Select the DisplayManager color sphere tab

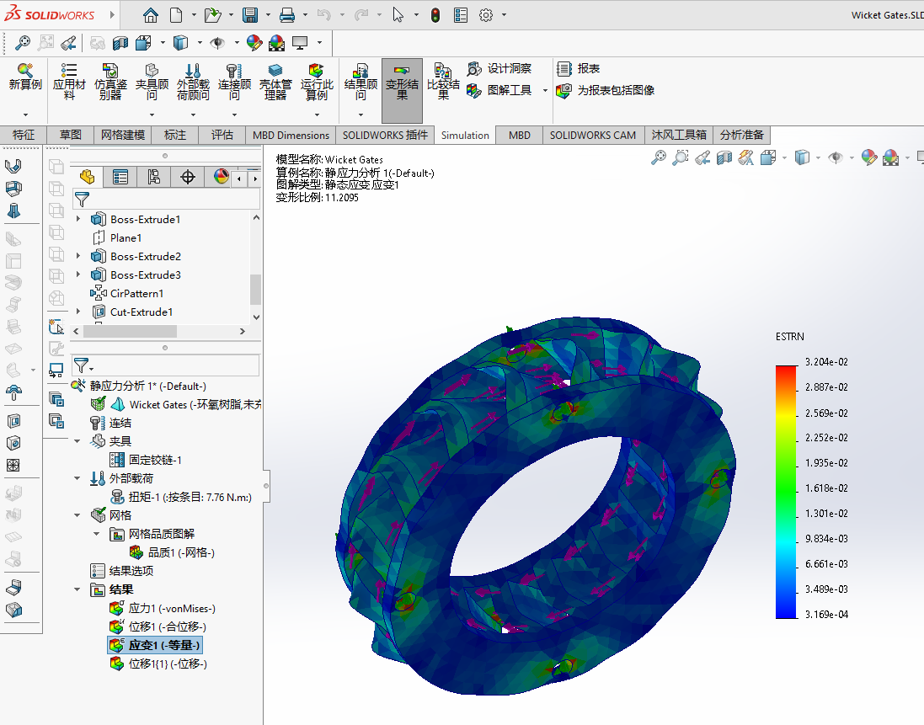coord(221,177)
